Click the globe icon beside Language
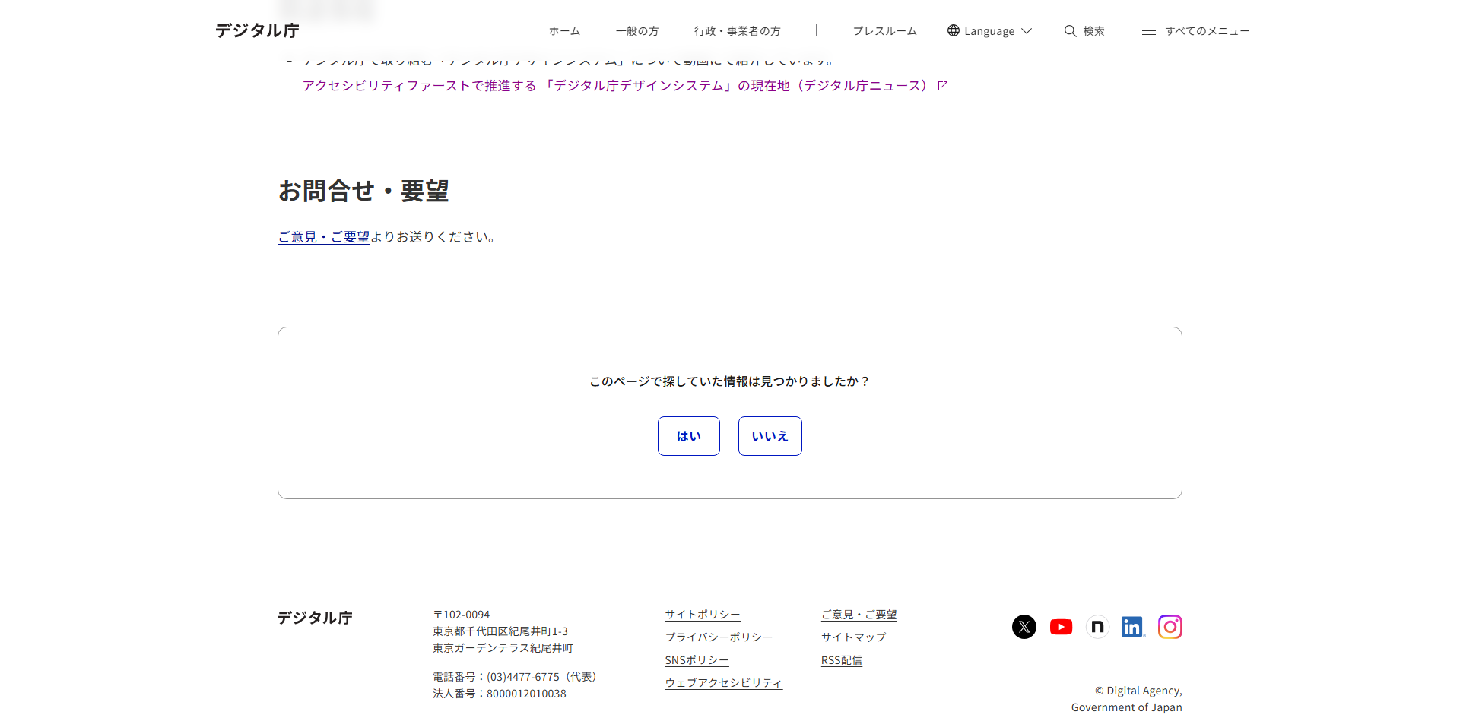 pos(954,30)
